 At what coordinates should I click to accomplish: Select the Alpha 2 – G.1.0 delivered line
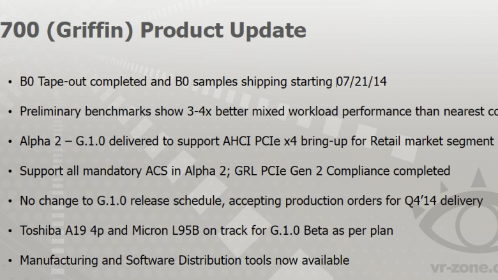click(257, 141)
